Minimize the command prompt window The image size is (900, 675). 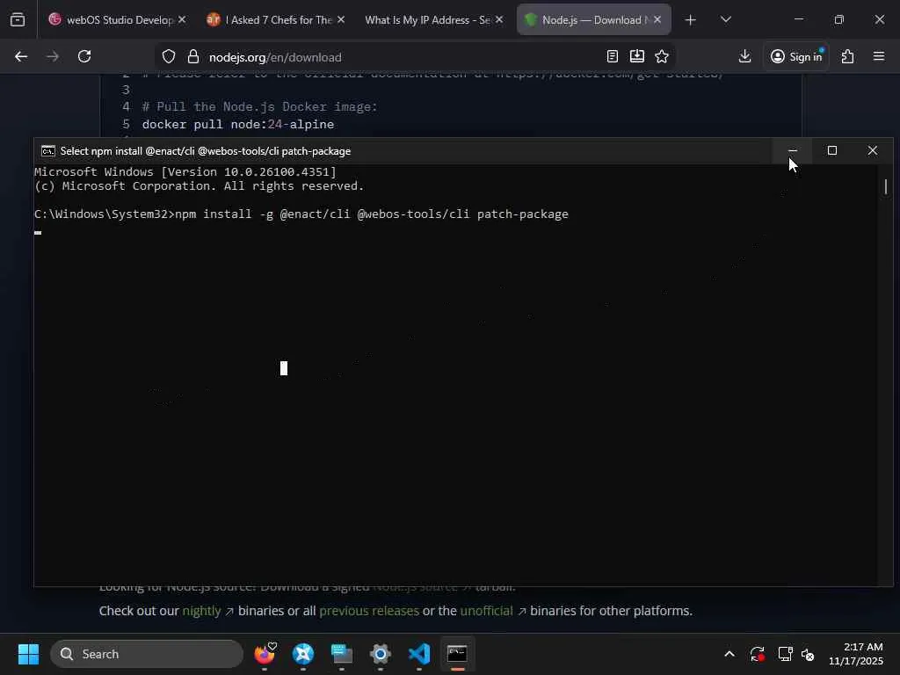793,150
